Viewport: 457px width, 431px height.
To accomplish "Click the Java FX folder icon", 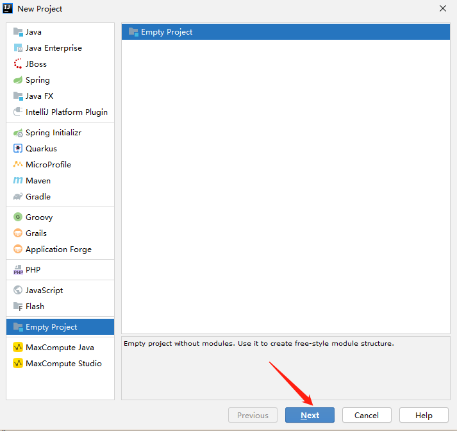I will (18, 96).
